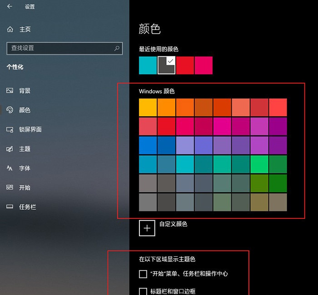318x295 pixels.
Task: Click the 自定义颜色 label
Action: (173, 224)
